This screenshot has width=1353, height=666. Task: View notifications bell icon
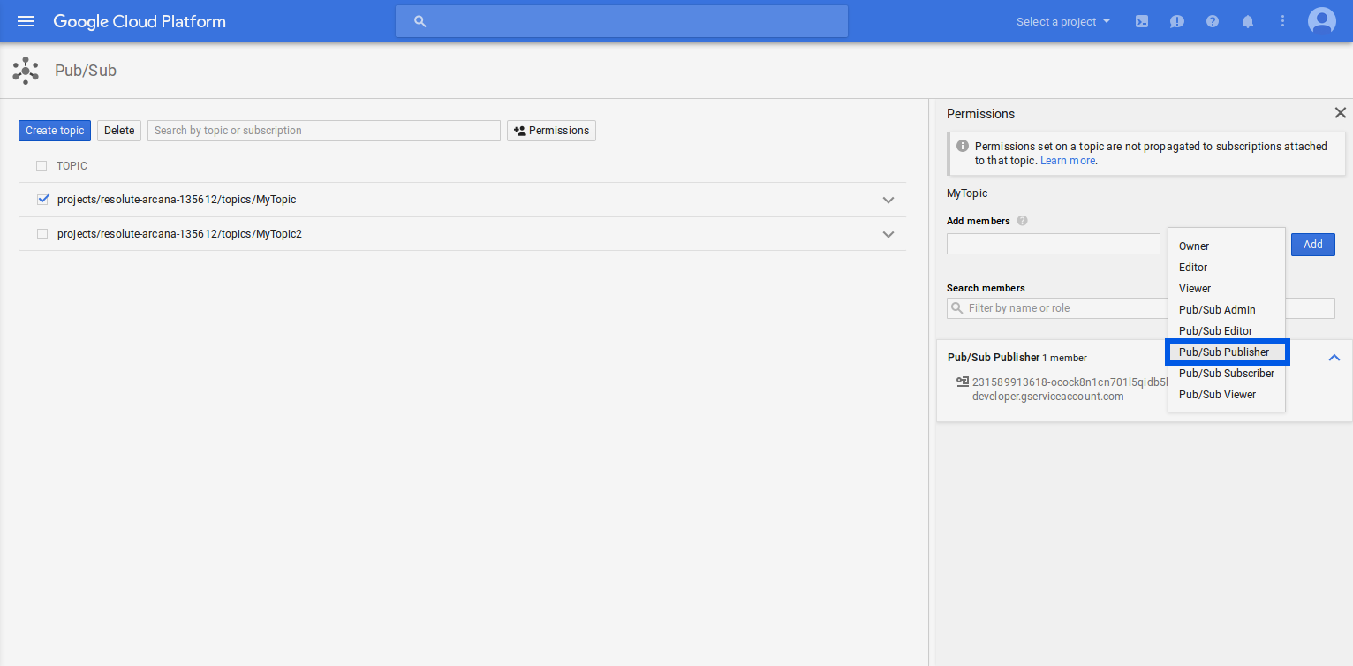1248,21
